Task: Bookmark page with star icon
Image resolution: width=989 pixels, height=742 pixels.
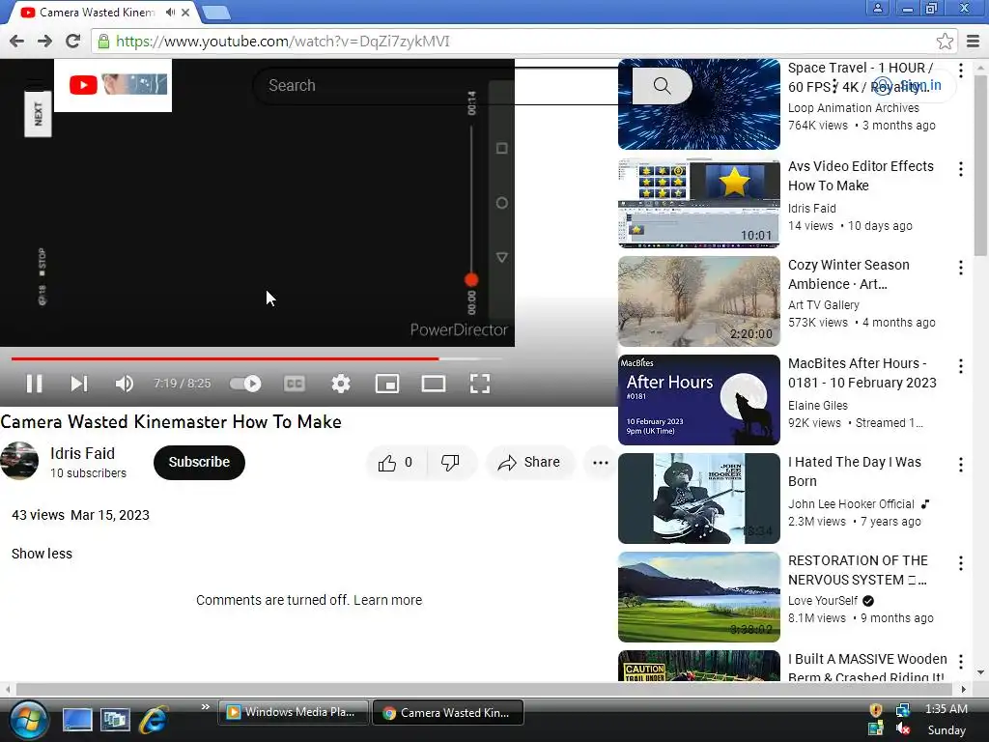Action: [945, 41]
